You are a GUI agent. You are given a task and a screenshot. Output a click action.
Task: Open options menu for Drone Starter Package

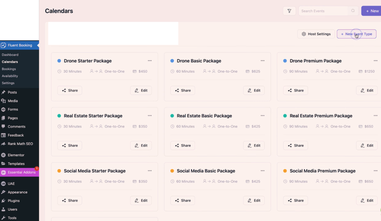(x=149, y=61)
